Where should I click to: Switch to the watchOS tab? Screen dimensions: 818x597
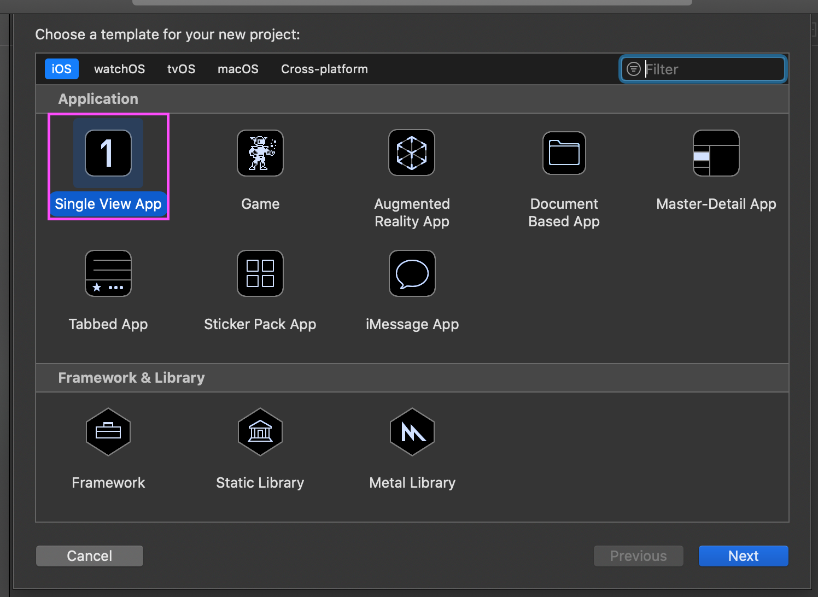[x=119, y=69]
